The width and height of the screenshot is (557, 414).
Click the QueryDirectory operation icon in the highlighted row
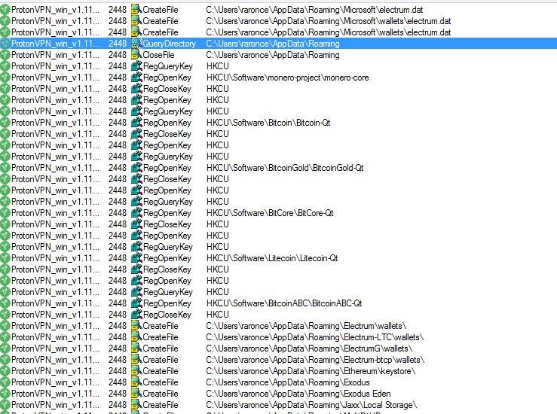[x=136, y=44]
